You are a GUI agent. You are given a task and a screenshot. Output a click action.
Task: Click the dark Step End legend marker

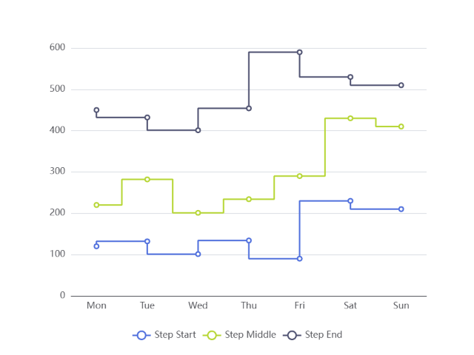tap(293, 335)
